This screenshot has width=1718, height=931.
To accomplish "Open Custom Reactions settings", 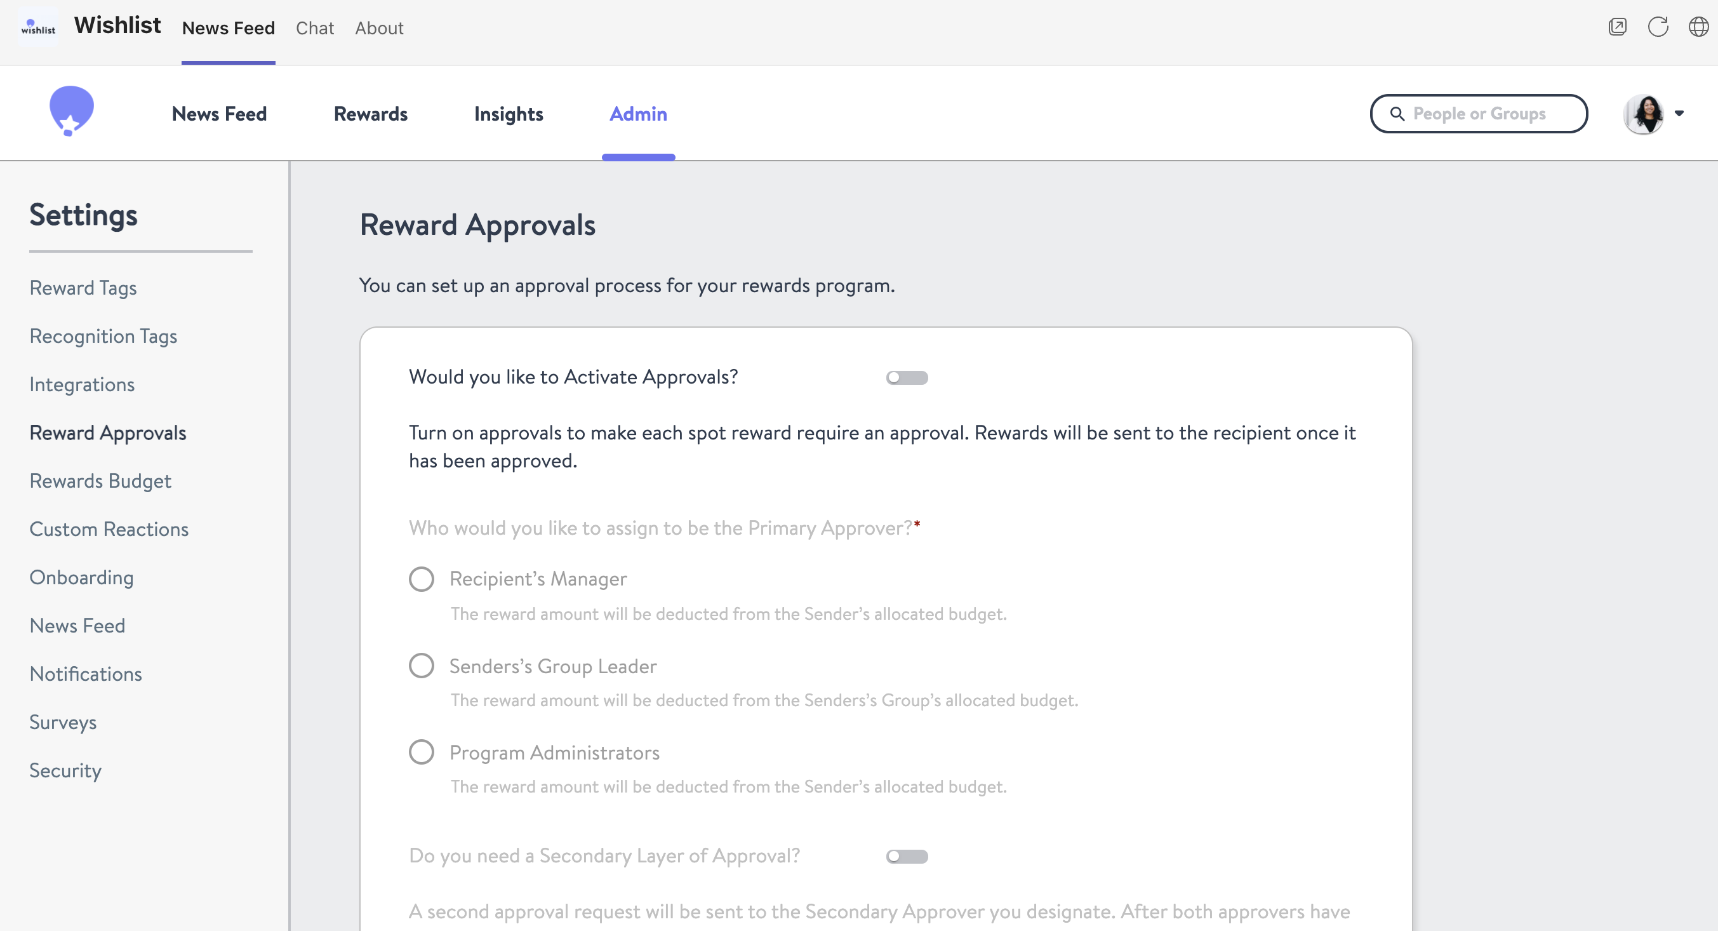I will [x=109, y=529].
